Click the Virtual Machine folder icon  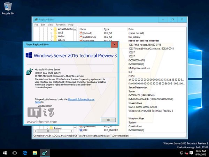click(55, 29)
